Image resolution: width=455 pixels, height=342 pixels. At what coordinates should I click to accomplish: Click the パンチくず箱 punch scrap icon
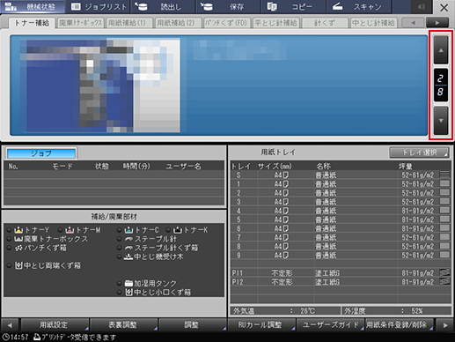pyautogui.click(x=18, y=248)
